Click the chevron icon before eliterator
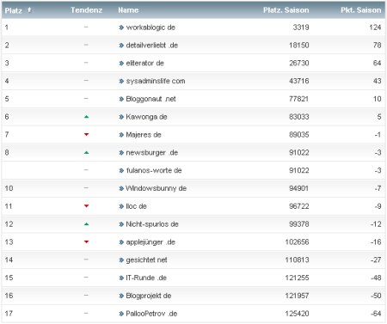The width and height of the screenshot is (387, 324). (x=121, y=64)
